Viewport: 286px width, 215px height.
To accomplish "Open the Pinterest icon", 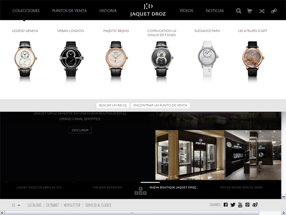I will (x=247, y=204).
